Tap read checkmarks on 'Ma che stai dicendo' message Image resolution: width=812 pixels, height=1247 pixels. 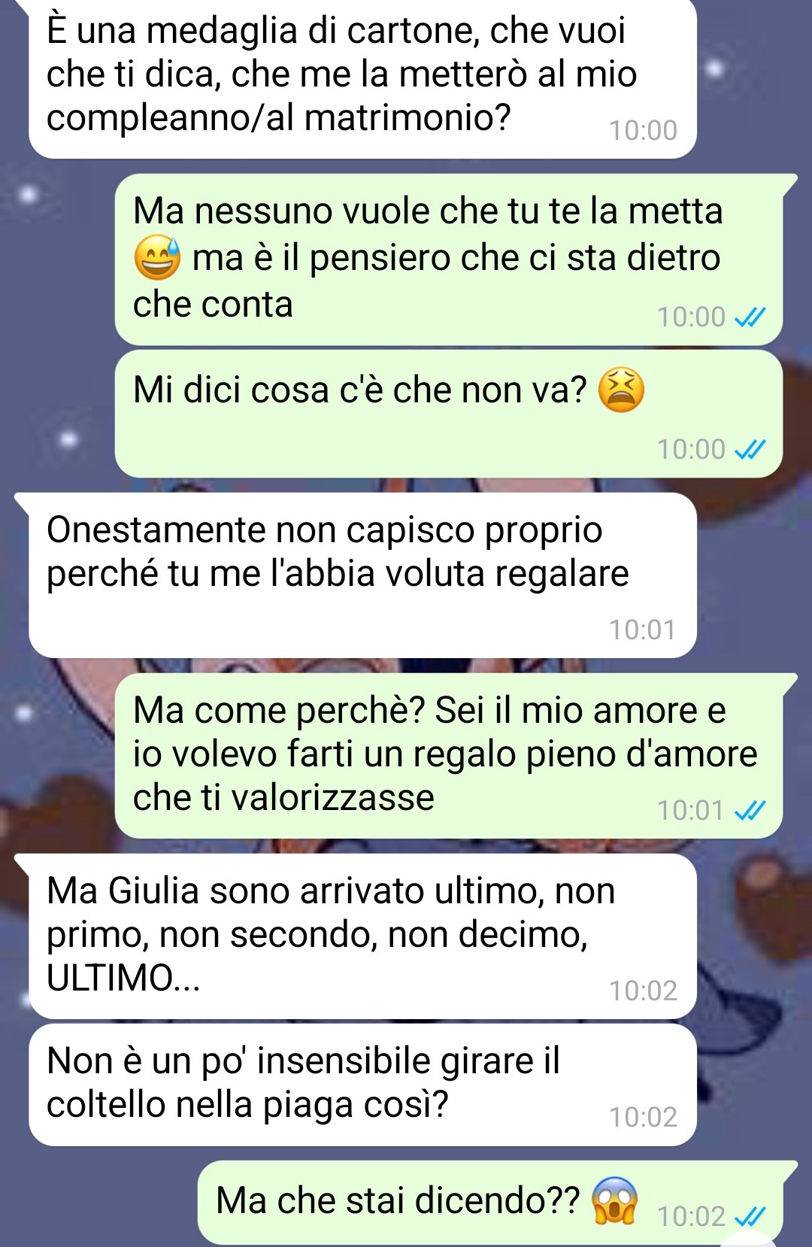point(750,1217)
